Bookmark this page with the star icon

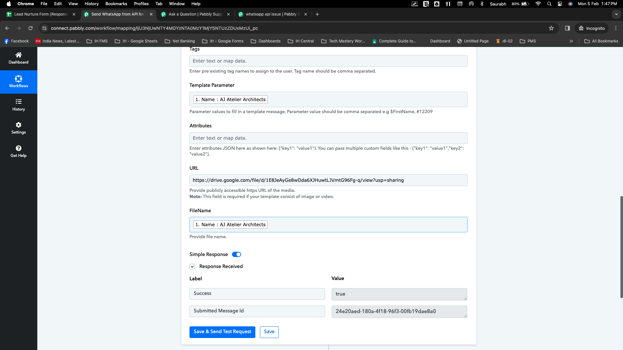click(x=551, y=28)
